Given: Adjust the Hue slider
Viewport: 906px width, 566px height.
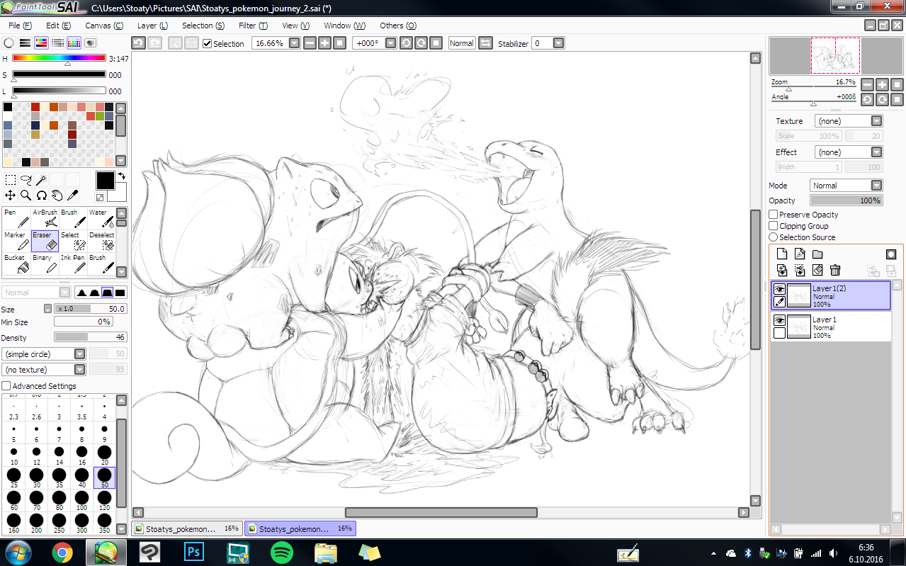Looking at the screenshot, I should pos(59,58).
